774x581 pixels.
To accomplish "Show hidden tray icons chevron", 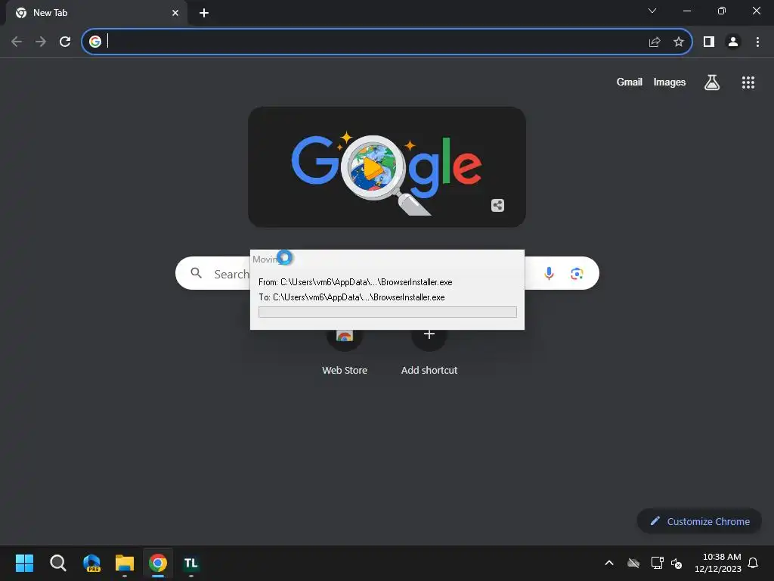I will 609,563.
